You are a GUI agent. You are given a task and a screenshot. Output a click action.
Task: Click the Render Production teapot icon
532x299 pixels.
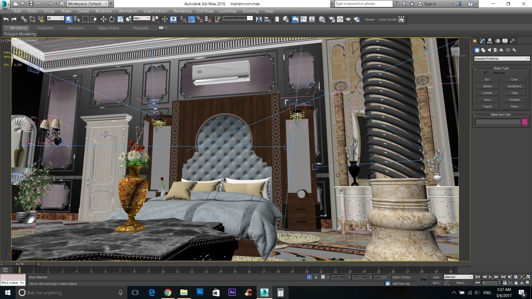click(348, 19)
